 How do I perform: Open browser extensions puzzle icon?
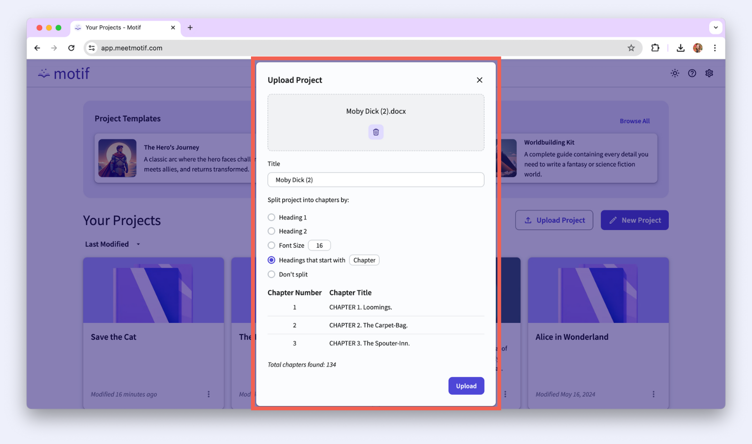point(655,48)
